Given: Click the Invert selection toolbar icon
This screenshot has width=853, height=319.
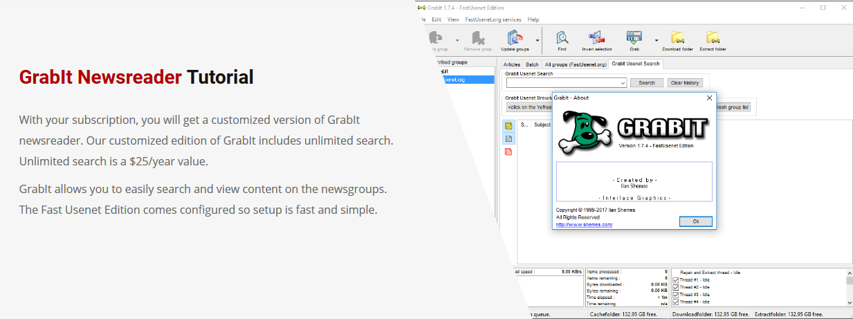Looking at the screenshot, I should click(x=597, y=37).
